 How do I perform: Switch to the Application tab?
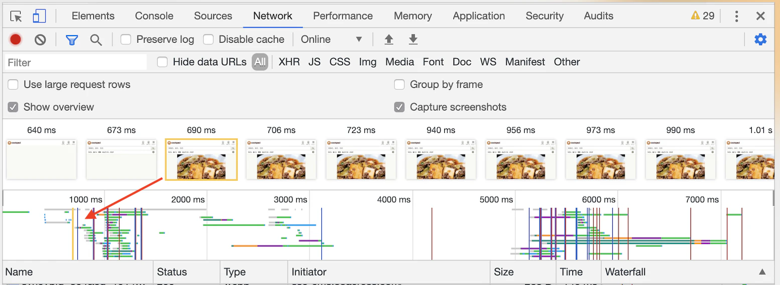click(479, 16)
